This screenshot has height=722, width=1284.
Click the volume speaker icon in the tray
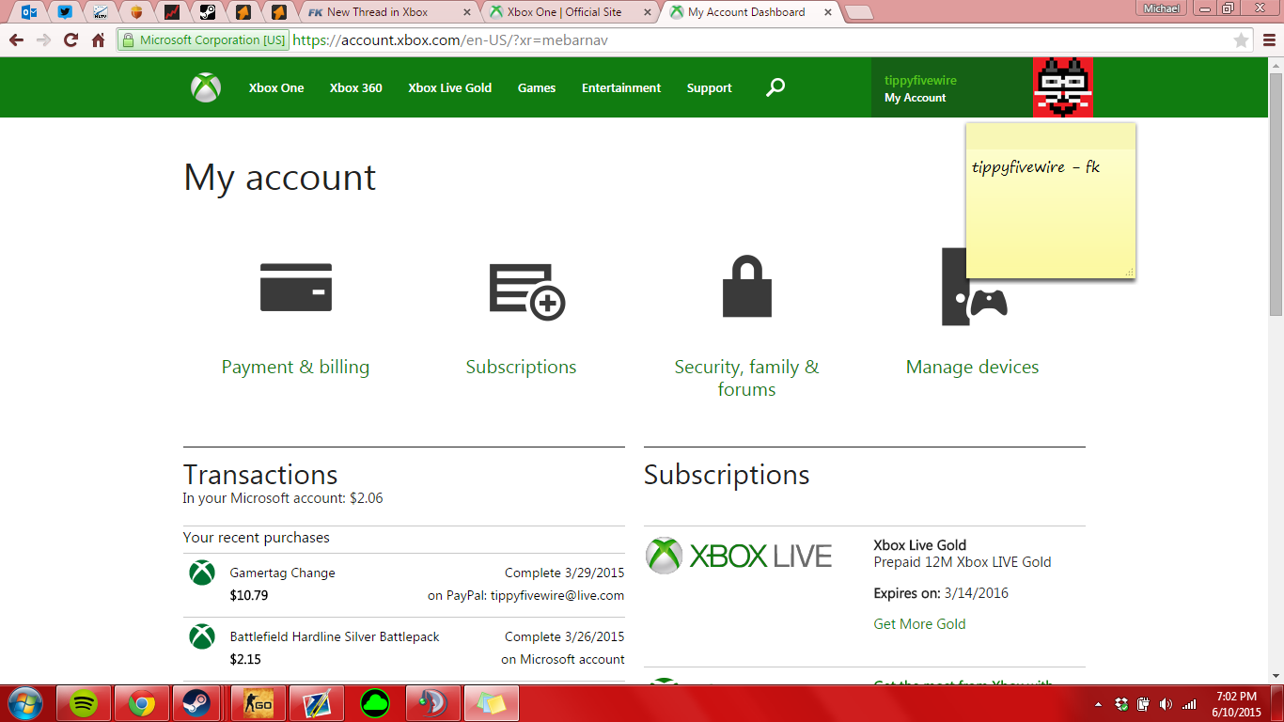[x=1167, y=703]
